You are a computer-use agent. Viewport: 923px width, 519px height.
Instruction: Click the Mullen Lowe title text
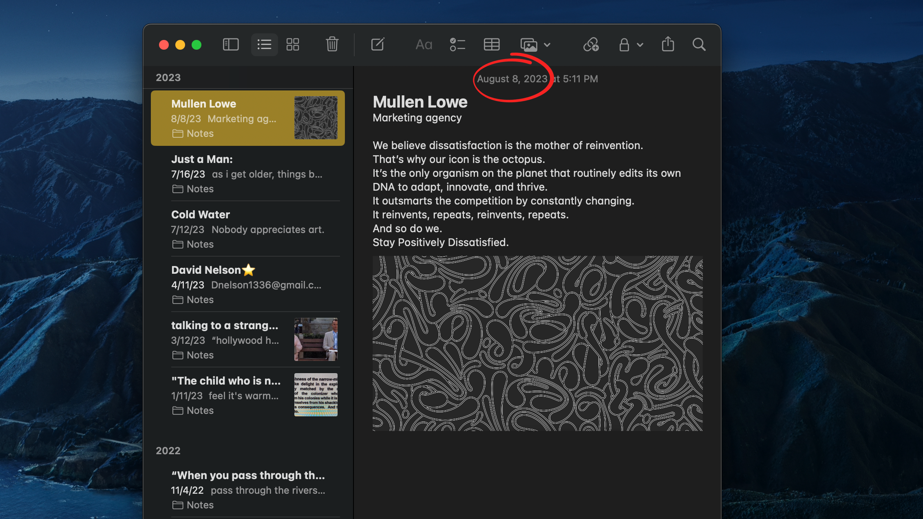(x=420, y=102)
